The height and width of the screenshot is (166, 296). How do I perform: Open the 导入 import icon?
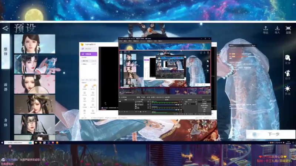277,30
